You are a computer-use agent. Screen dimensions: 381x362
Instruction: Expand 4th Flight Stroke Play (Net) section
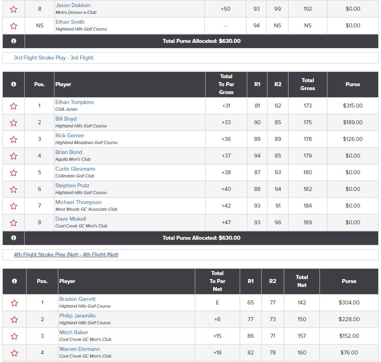point(66,254)
